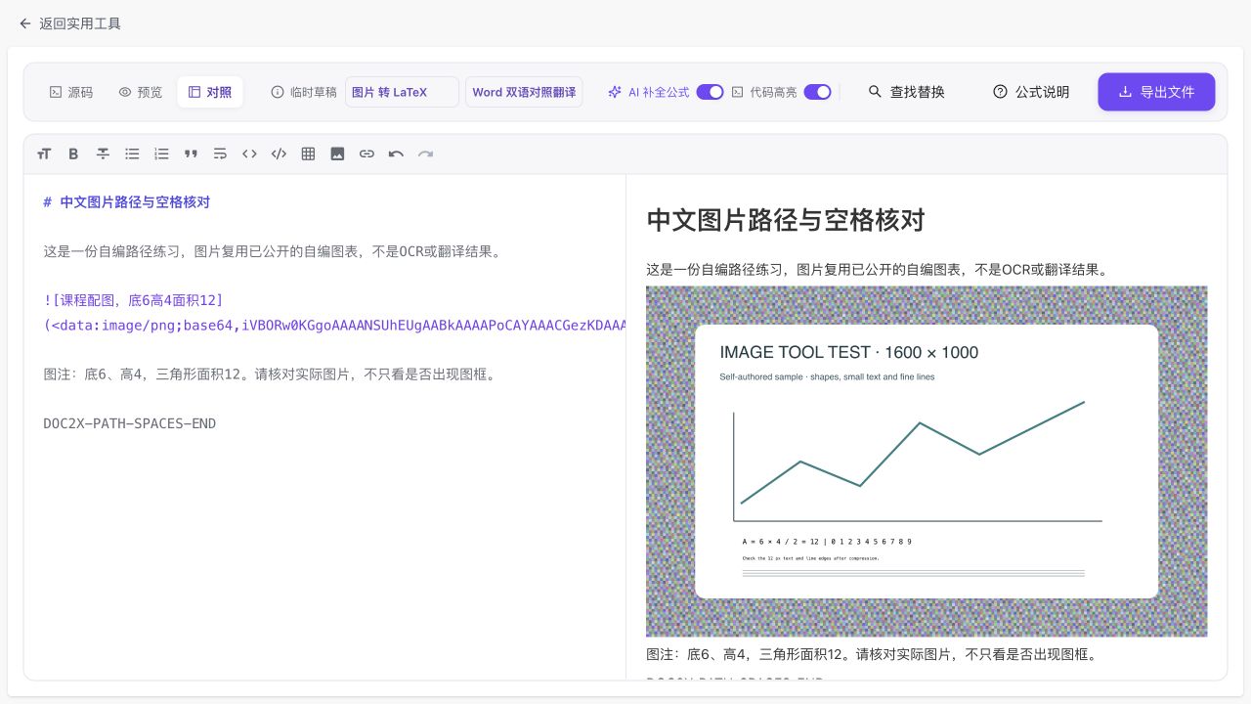Open the heading text size tool

[44, 154]
